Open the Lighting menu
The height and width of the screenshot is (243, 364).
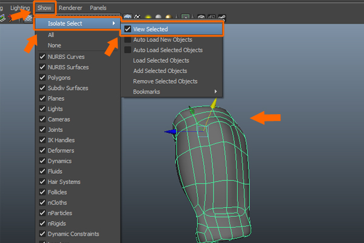[x=20, y=8]
